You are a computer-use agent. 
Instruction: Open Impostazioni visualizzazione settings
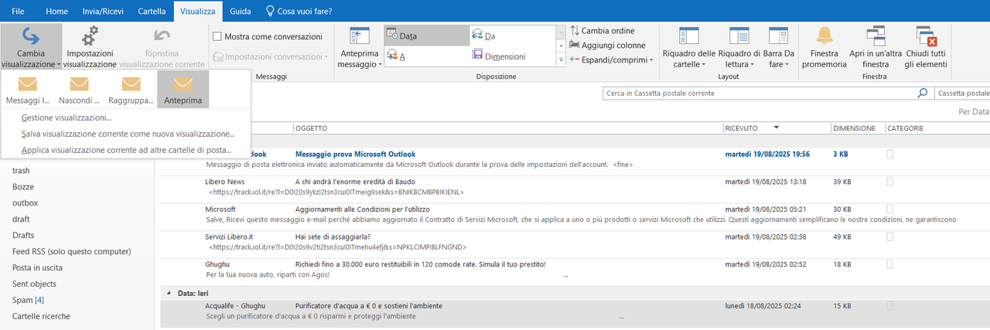click(90, 46)
